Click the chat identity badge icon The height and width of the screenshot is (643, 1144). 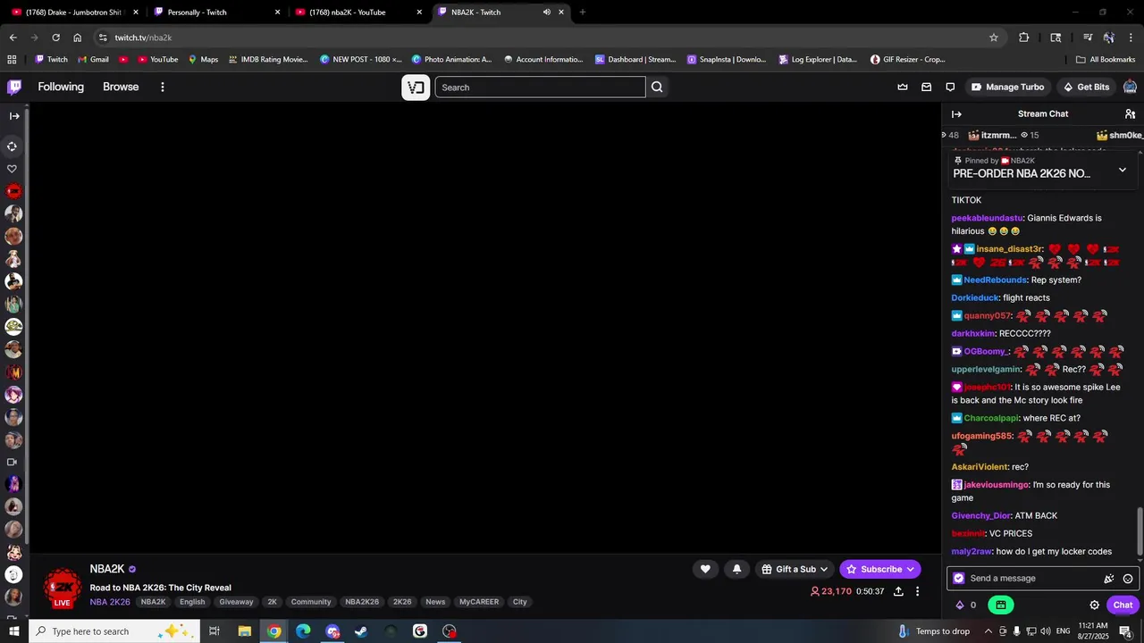tap(959, 578)
